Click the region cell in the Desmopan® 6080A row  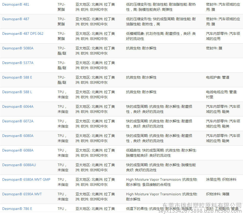[95, 138]
